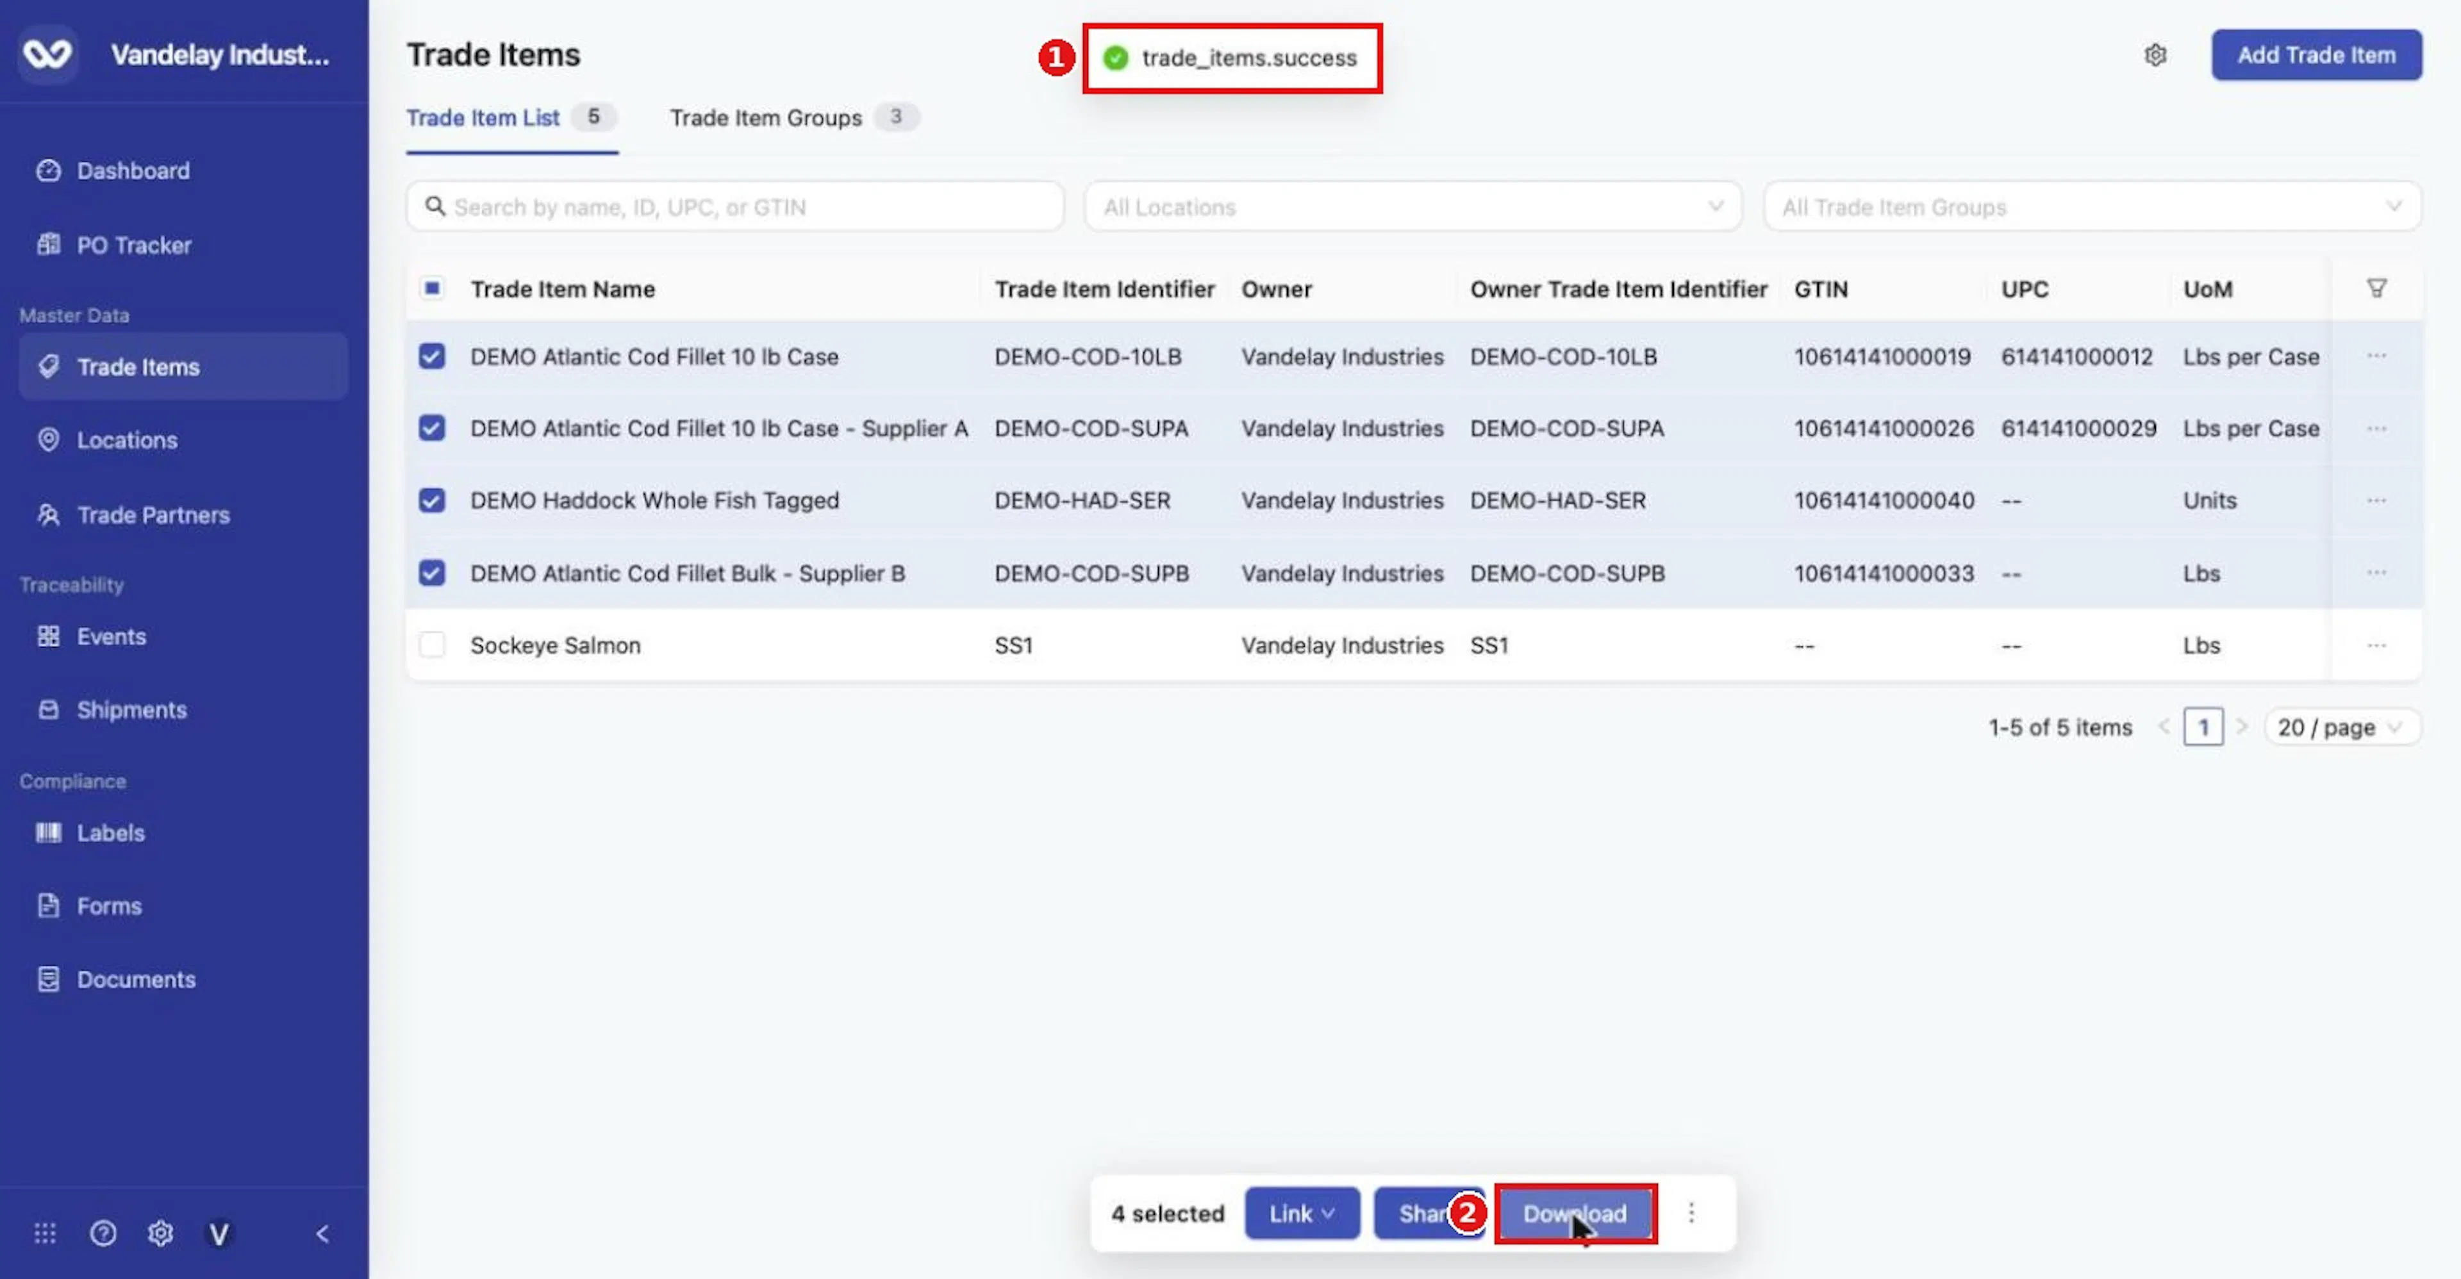
Task: Open row actions for DEMO-COD-SUPA row
Action: [2376, 429]
